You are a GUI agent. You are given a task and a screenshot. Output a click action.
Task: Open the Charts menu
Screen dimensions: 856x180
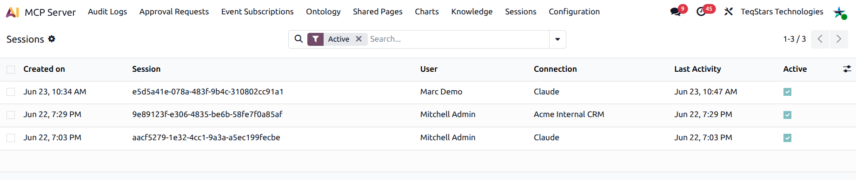[427, 12]
